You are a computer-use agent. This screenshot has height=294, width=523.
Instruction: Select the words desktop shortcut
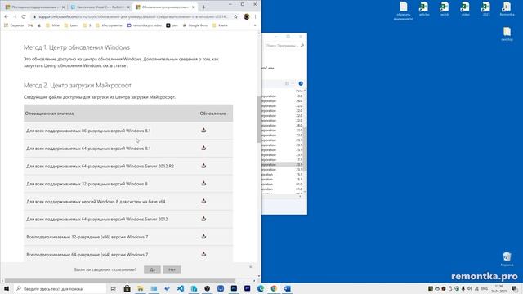pyautogui.click(x=445, y=9)
